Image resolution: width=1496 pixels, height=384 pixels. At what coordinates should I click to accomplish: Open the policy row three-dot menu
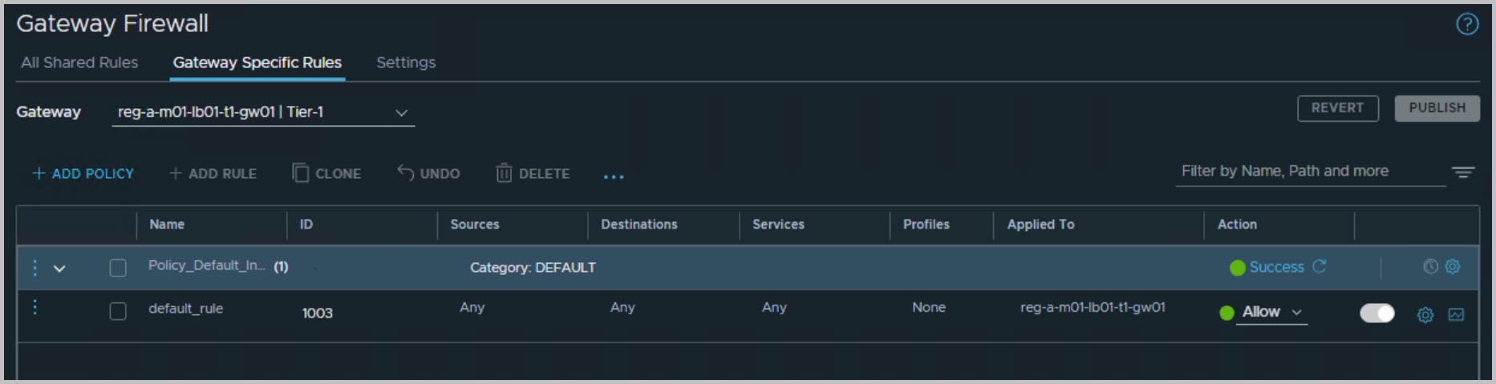point(34,268)
